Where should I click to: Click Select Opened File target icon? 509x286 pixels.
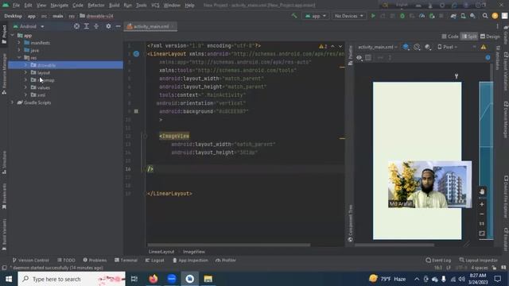[76, 26]
